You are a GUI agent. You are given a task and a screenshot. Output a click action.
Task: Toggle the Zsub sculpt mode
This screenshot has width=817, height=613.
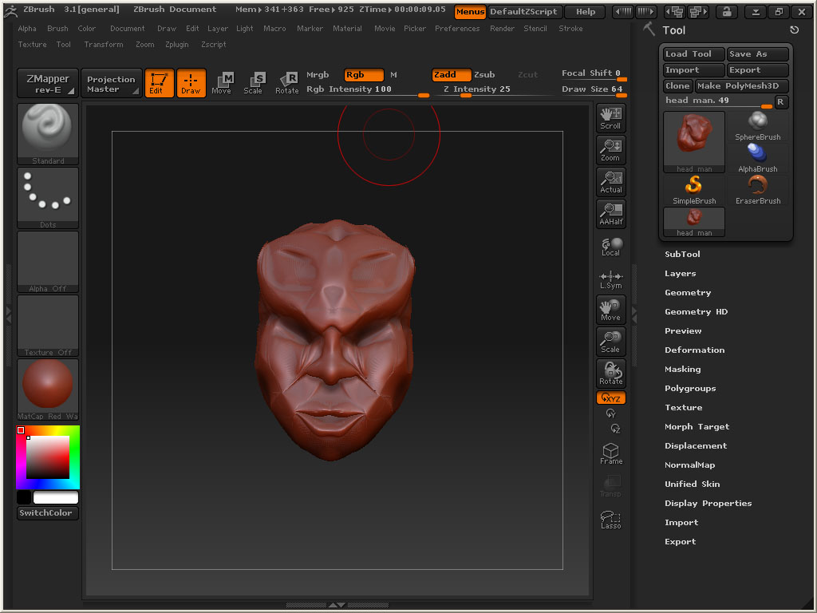pyautogui.click(x=483, y=75)
